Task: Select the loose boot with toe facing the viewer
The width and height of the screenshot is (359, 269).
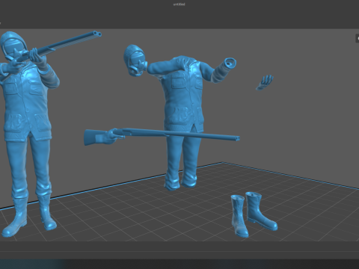Action: tap(239, 216)
